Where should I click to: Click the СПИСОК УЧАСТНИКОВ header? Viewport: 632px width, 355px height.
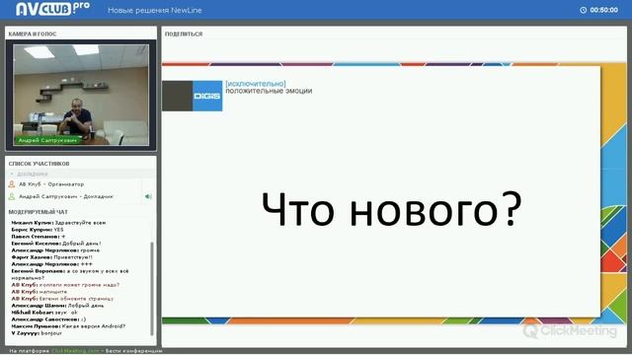(x=39, y=164)
